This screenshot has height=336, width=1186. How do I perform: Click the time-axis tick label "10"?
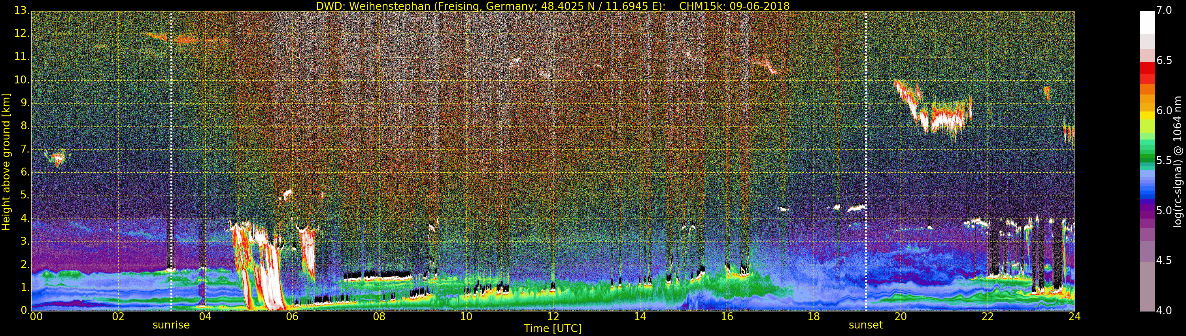pos(466,316)
